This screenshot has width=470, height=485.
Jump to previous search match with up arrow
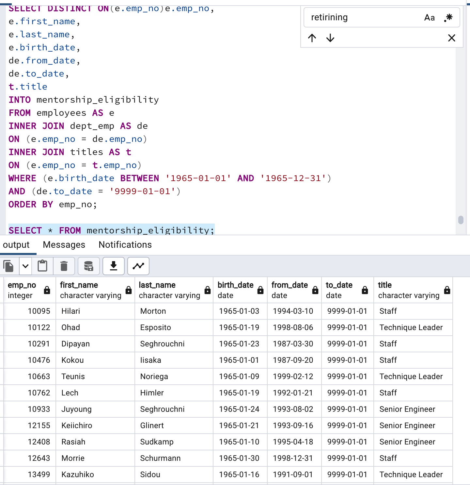tap(312, 38)
